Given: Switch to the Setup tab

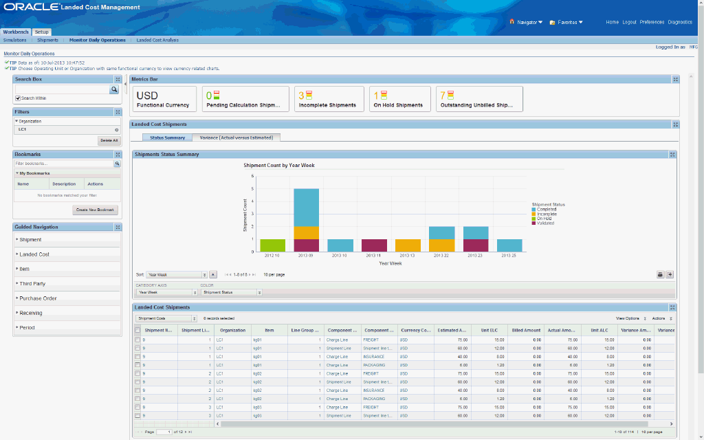Looking at the screenshot, I should point(42,32).
